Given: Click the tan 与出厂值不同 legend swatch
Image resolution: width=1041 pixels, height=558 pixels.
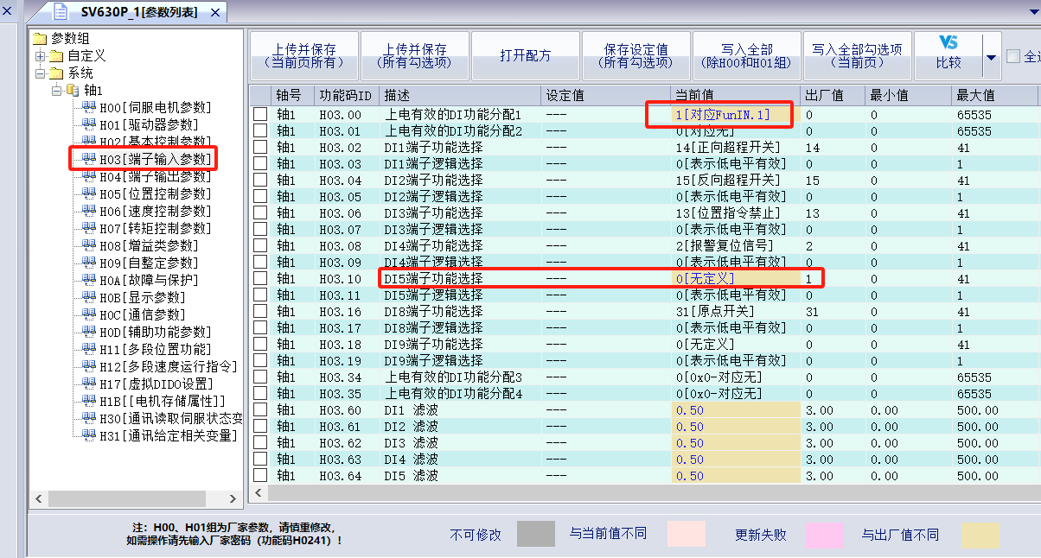Looking at the screenshot, I should (x=980, y=535).
